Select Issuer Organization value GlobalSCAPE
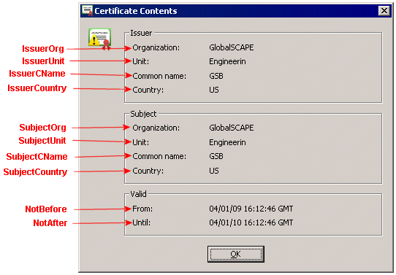396x275 pixels. pos(232,47)
